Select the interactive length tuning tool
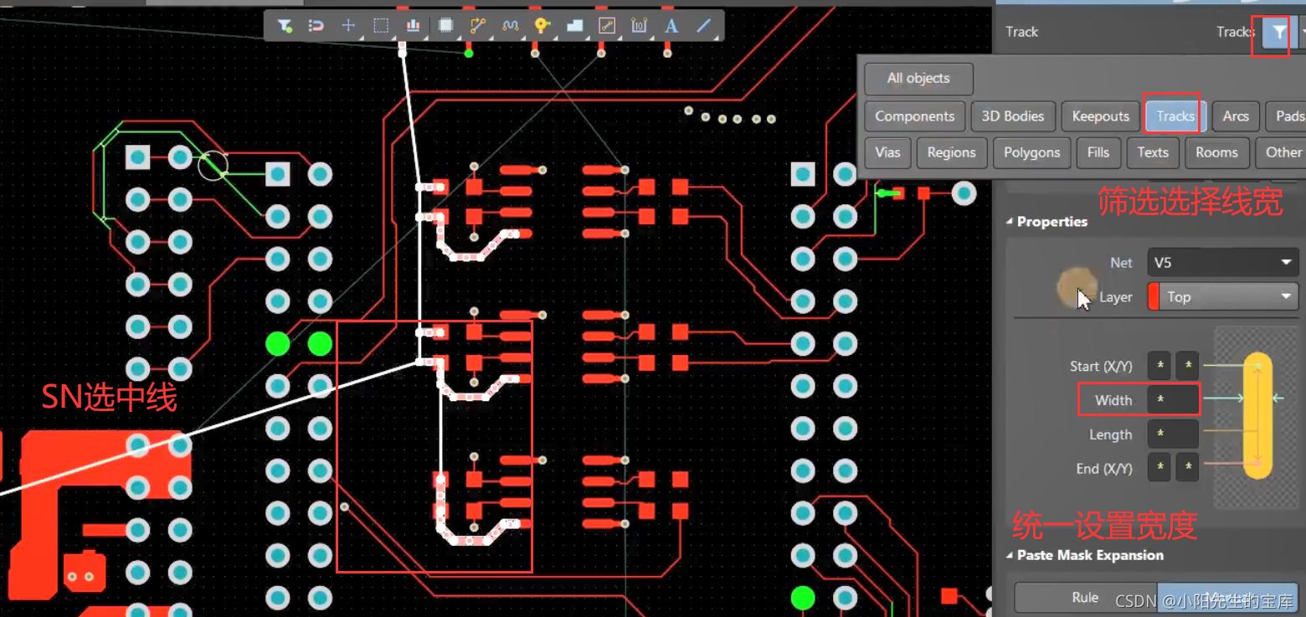The height and width of the screenshot is (617, 1306). pyautogui.click(x=510, y=25)
